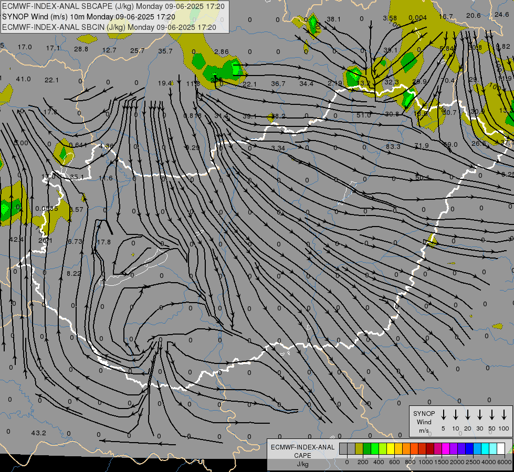Click the 6.73 value on the map
The width and height of the screenshot is (514, 472).
75,241
